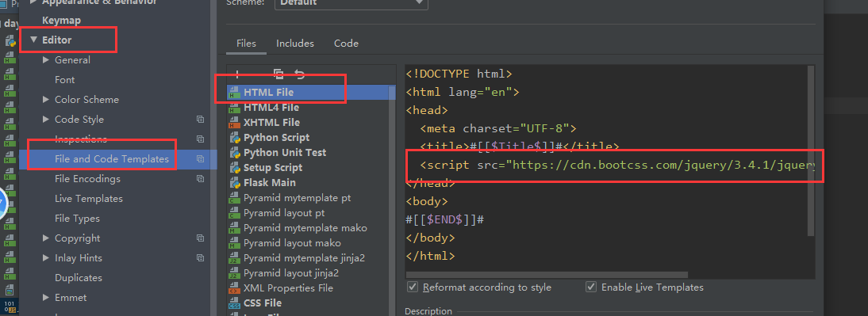Click the <!DOCTYPE html> line
The height and width of the screenshot is (316, 868).
459,74
